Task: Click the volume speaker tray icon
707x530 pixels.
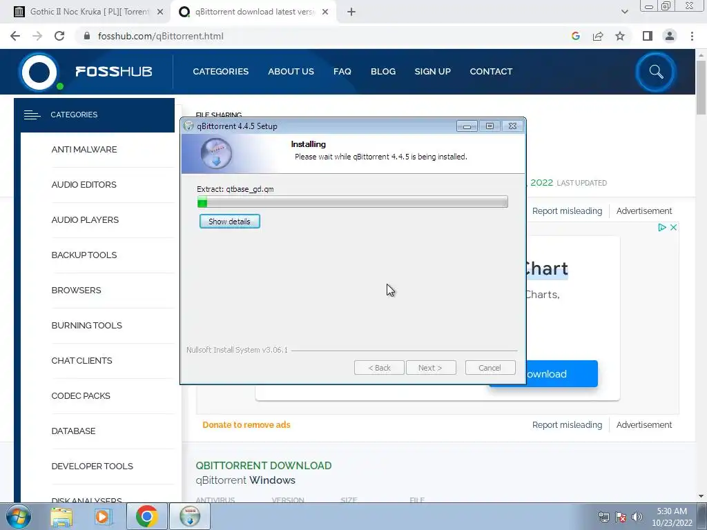Action: [637, 517]
